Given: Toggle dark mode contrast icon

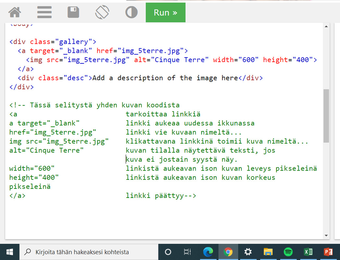Looking at the screenshot, I should (131, 12).
